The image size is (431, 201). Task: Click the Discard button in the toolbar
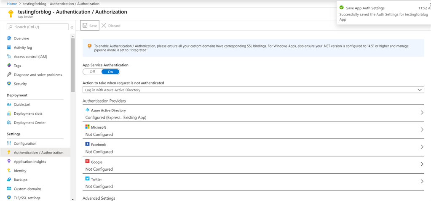pyautogui.click(x=111, y=26)
